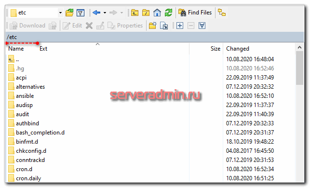Screen dimensions: 310x188
Task: Sort by the Size column header
Action: point(216,49)
